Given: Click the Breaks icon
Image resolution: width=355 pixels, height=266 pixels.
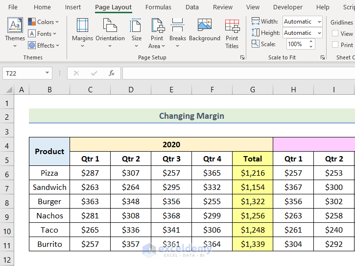Looking at the screenshot, I should (x=177, y=25).
